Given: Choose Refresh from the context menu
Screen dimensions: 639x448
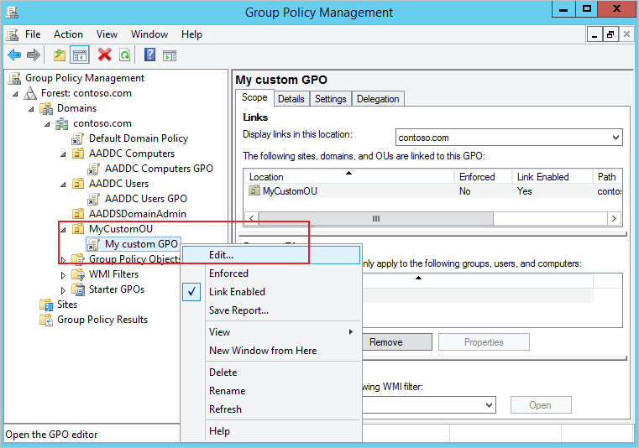Looking at the screenshot, I should tap(272, 409).
